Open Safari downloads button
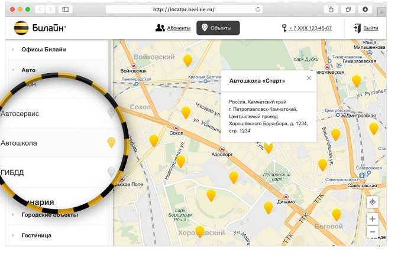Viewport: 414px width, 265px height. [365, 9]
